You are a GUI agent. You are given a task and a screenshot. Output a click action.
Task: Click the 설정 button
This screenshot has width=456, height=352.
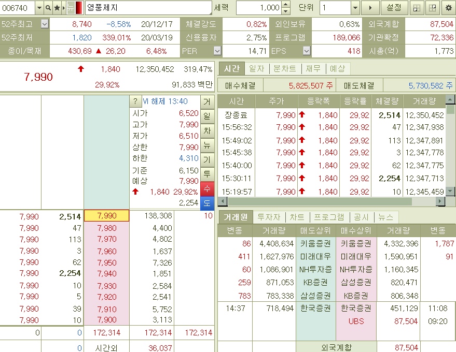point(394,8)
